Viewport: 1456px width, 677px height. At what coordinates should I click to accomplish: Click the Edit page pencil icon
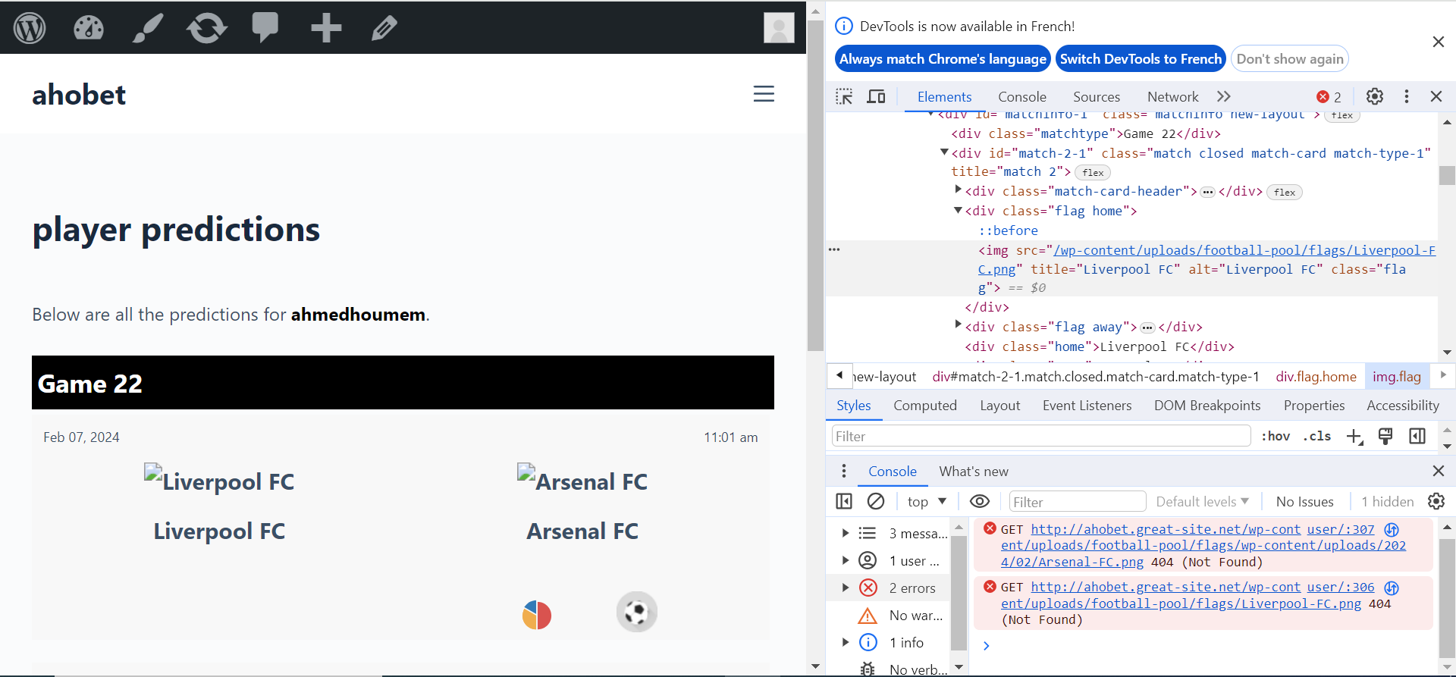384,28
